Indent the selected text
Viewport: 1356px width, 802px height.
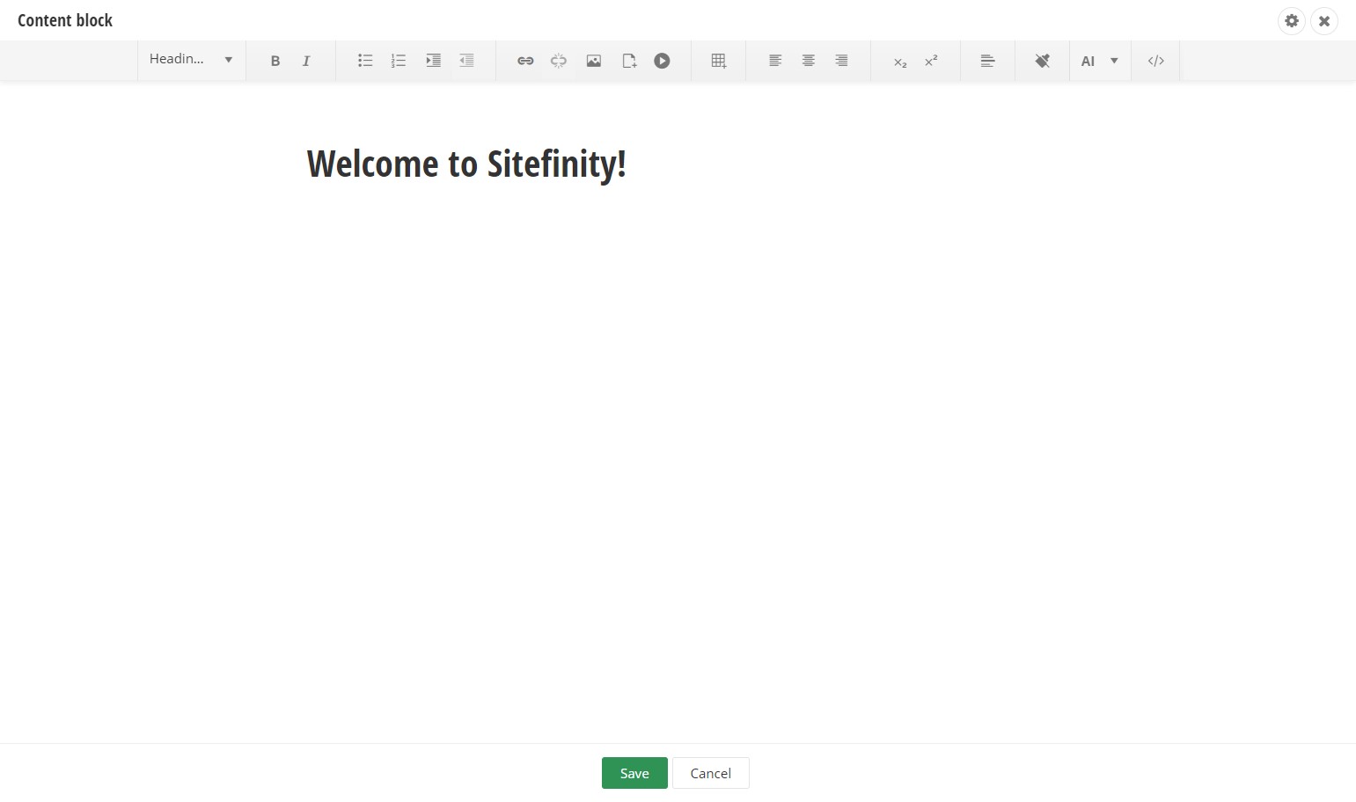coord(433,61)
